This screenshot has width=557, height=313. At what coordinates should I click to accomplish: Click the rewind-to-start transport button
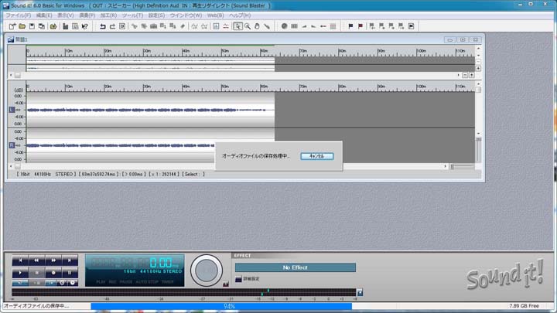pos(19,260)
